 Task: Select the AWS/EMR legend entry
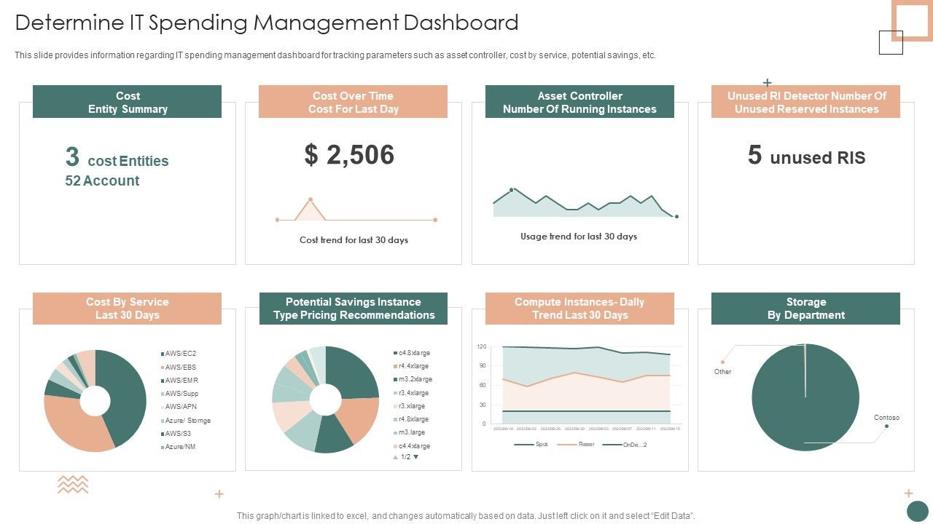pos(179,380)
